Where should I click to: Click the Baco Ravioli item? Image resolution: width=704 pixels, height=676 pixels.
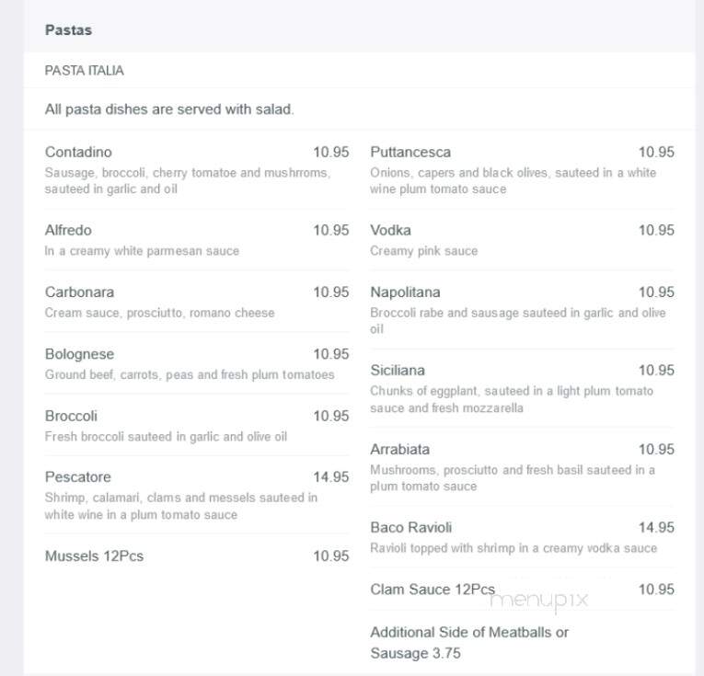tap(410, 528)
